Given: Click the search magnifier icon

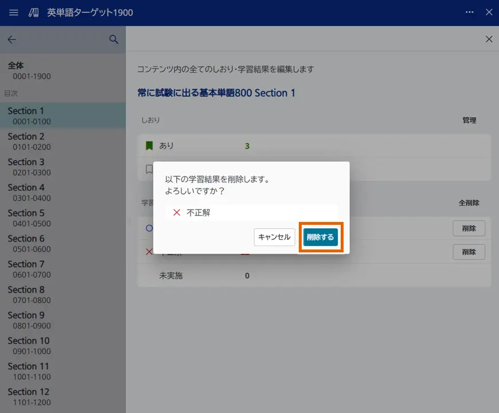Looking at the screenshot, I should tap(113, 39).
